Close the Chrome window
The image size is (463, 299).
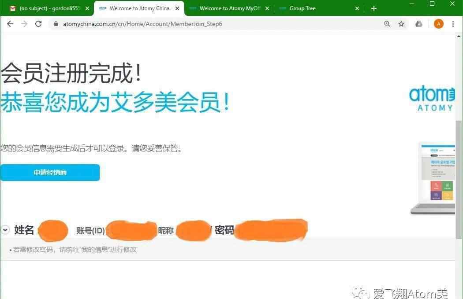pos(452,4)
